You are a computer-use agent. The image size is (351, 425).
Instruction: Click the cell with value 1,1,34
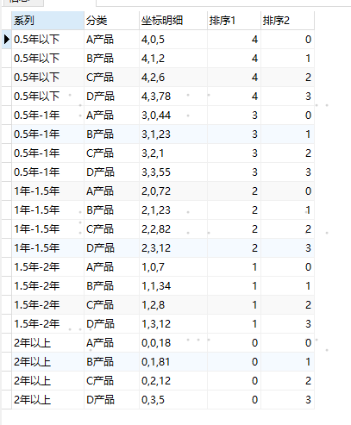click(173, 286)
